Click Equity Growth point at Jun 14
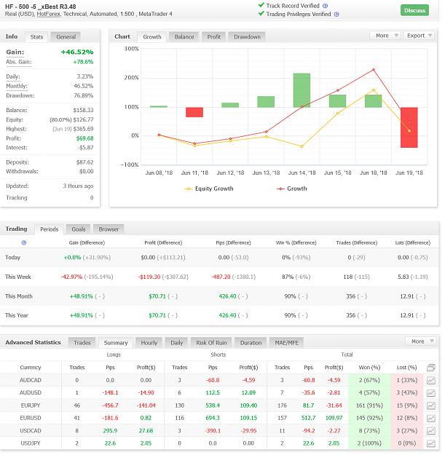Viewport: 445px width, 455px height. click(x=302, y=146)
